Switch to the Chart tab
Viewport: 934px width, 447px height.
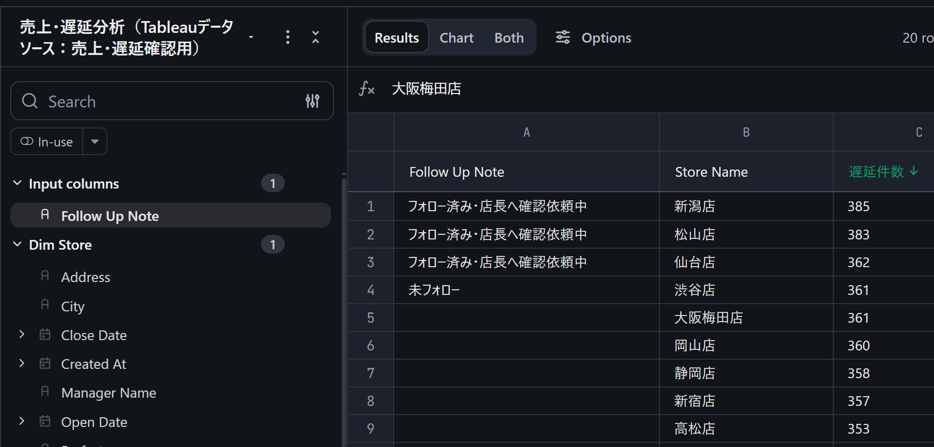pyautogui.click(x=456, y=38)
